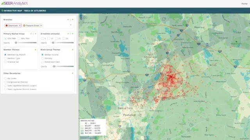Select the Ethnicity radio button

click(43, 58)
